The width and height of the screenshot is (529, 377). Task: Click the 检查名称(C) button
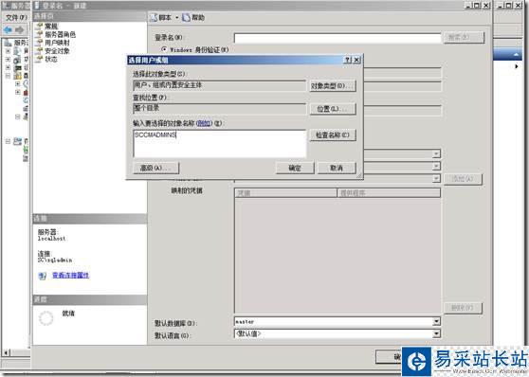click(333, 135)
